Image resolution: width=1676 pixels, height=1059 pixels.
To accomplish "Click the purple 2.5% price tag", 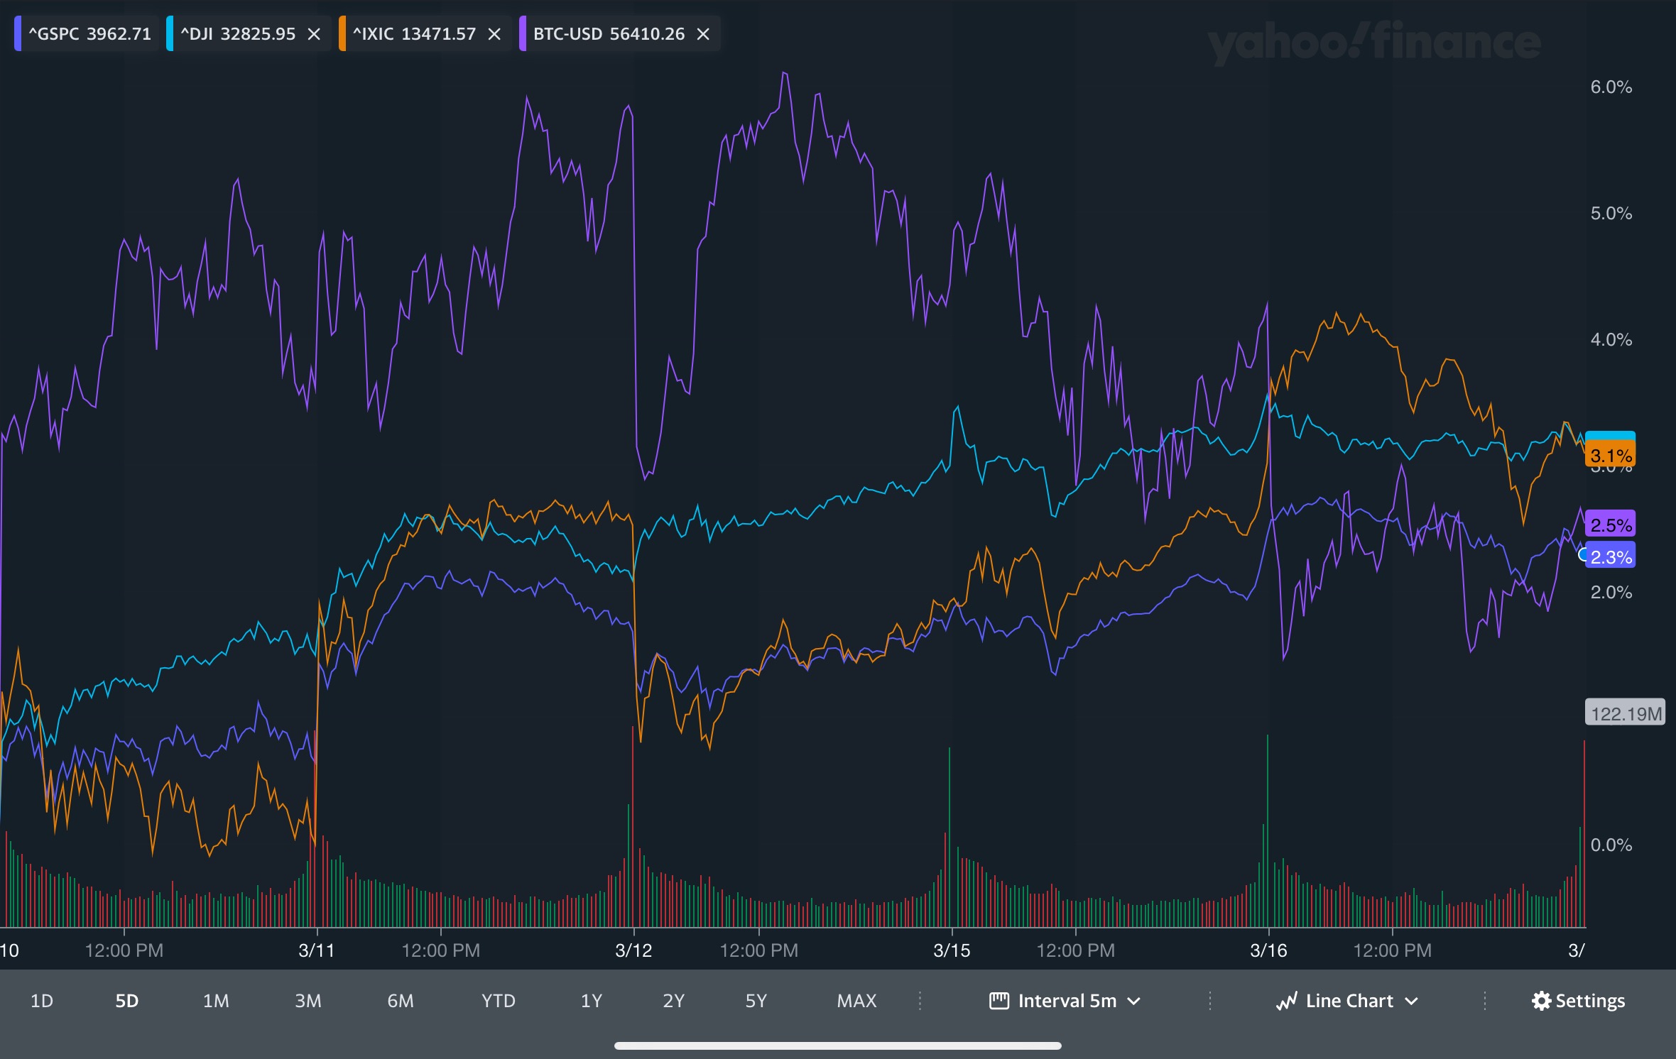I will [x=1610, y=525].
